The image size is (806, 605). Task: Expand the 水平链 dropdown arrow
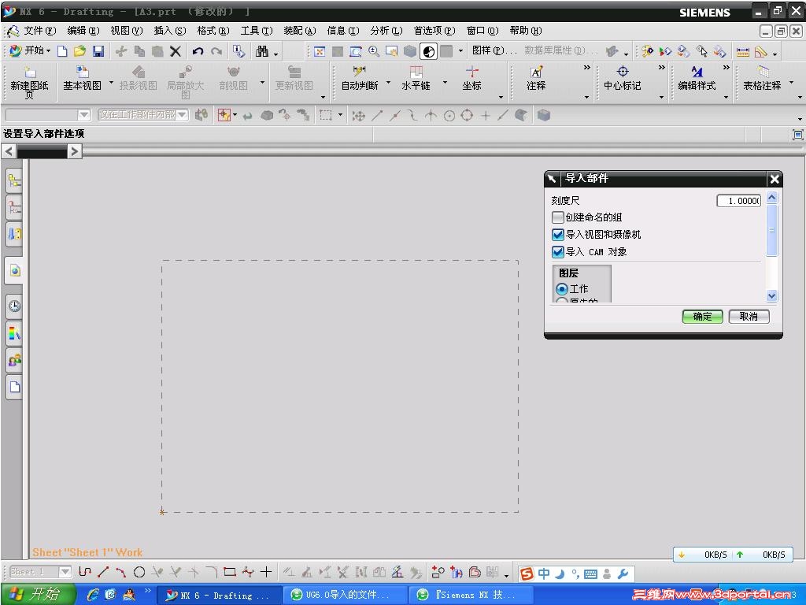pyautogui.click(x=446, y=82)
